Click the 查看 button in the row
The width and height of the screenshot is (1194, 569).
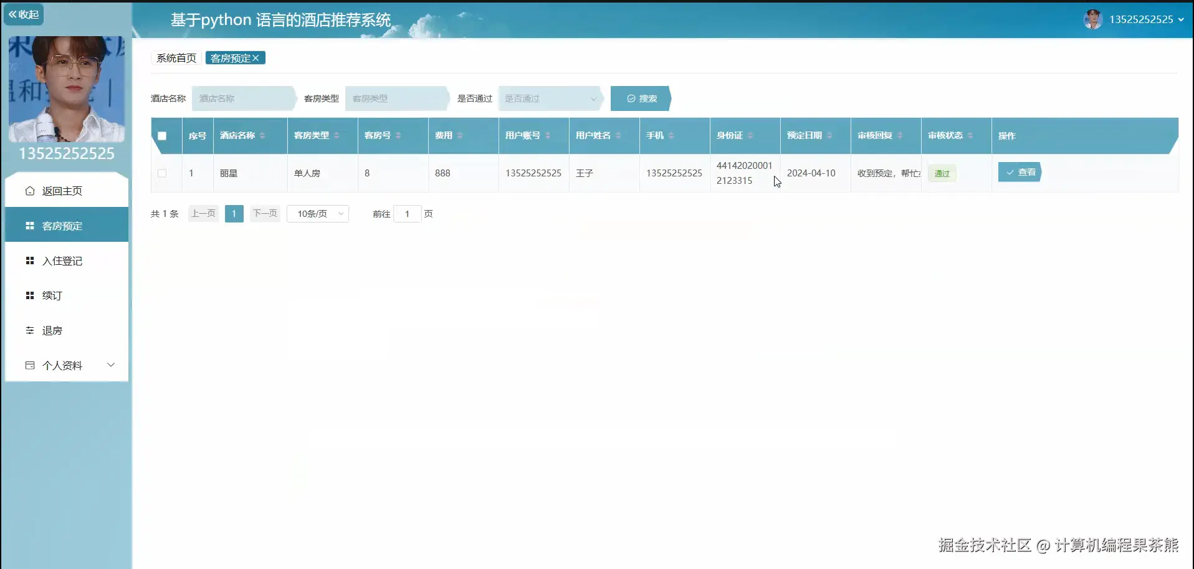[x=1019, y=172]
